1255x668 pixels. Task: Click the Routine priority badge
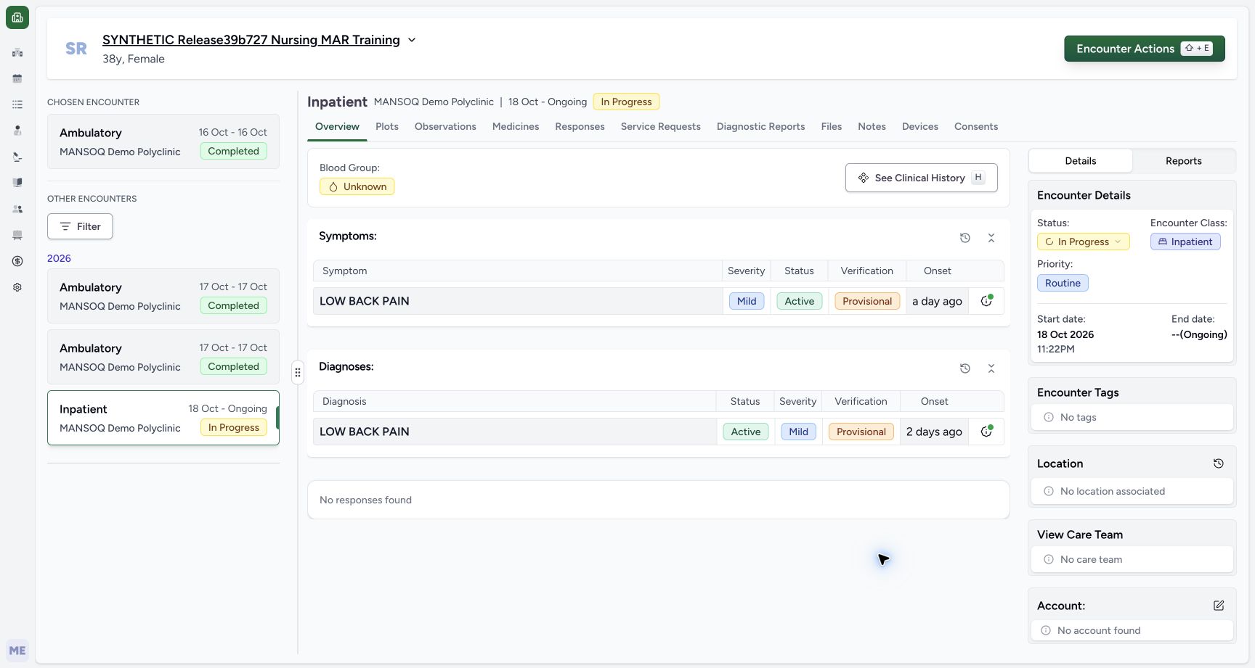point(1063,283)
